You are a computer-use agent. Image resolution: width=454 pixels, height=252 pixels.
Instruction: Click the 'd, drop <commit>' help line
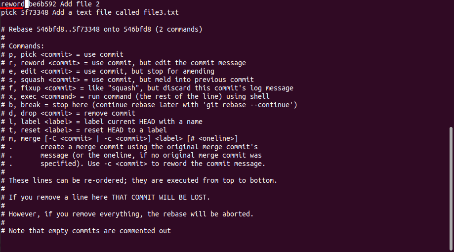pos(68,113)
